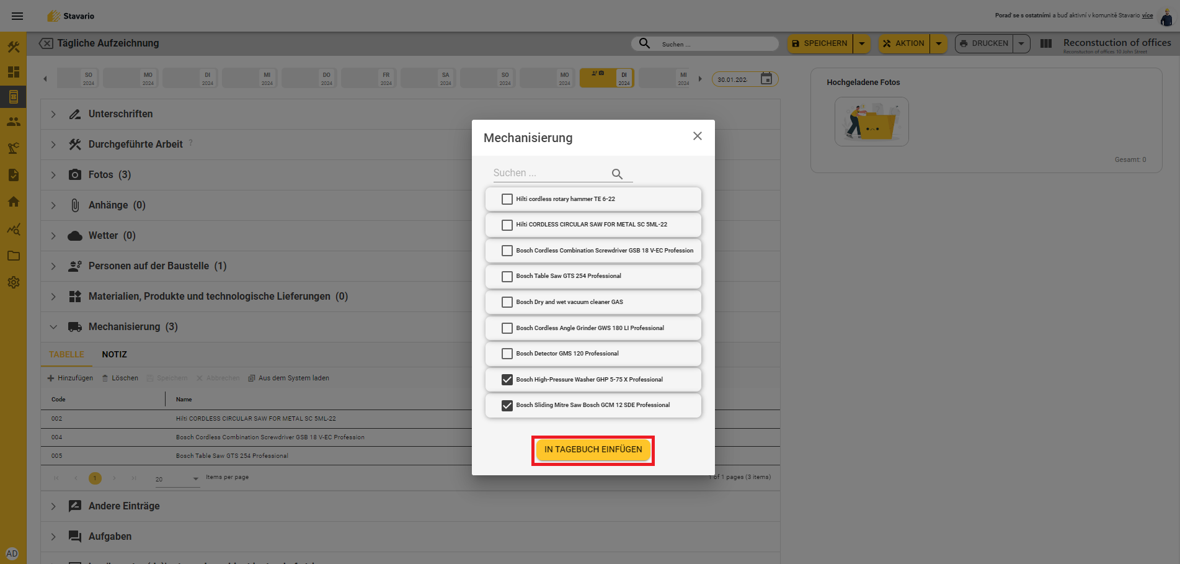
Task: Open the AKTION dropdown arrow
Action: pyautogui.click(x=939, y=43)
